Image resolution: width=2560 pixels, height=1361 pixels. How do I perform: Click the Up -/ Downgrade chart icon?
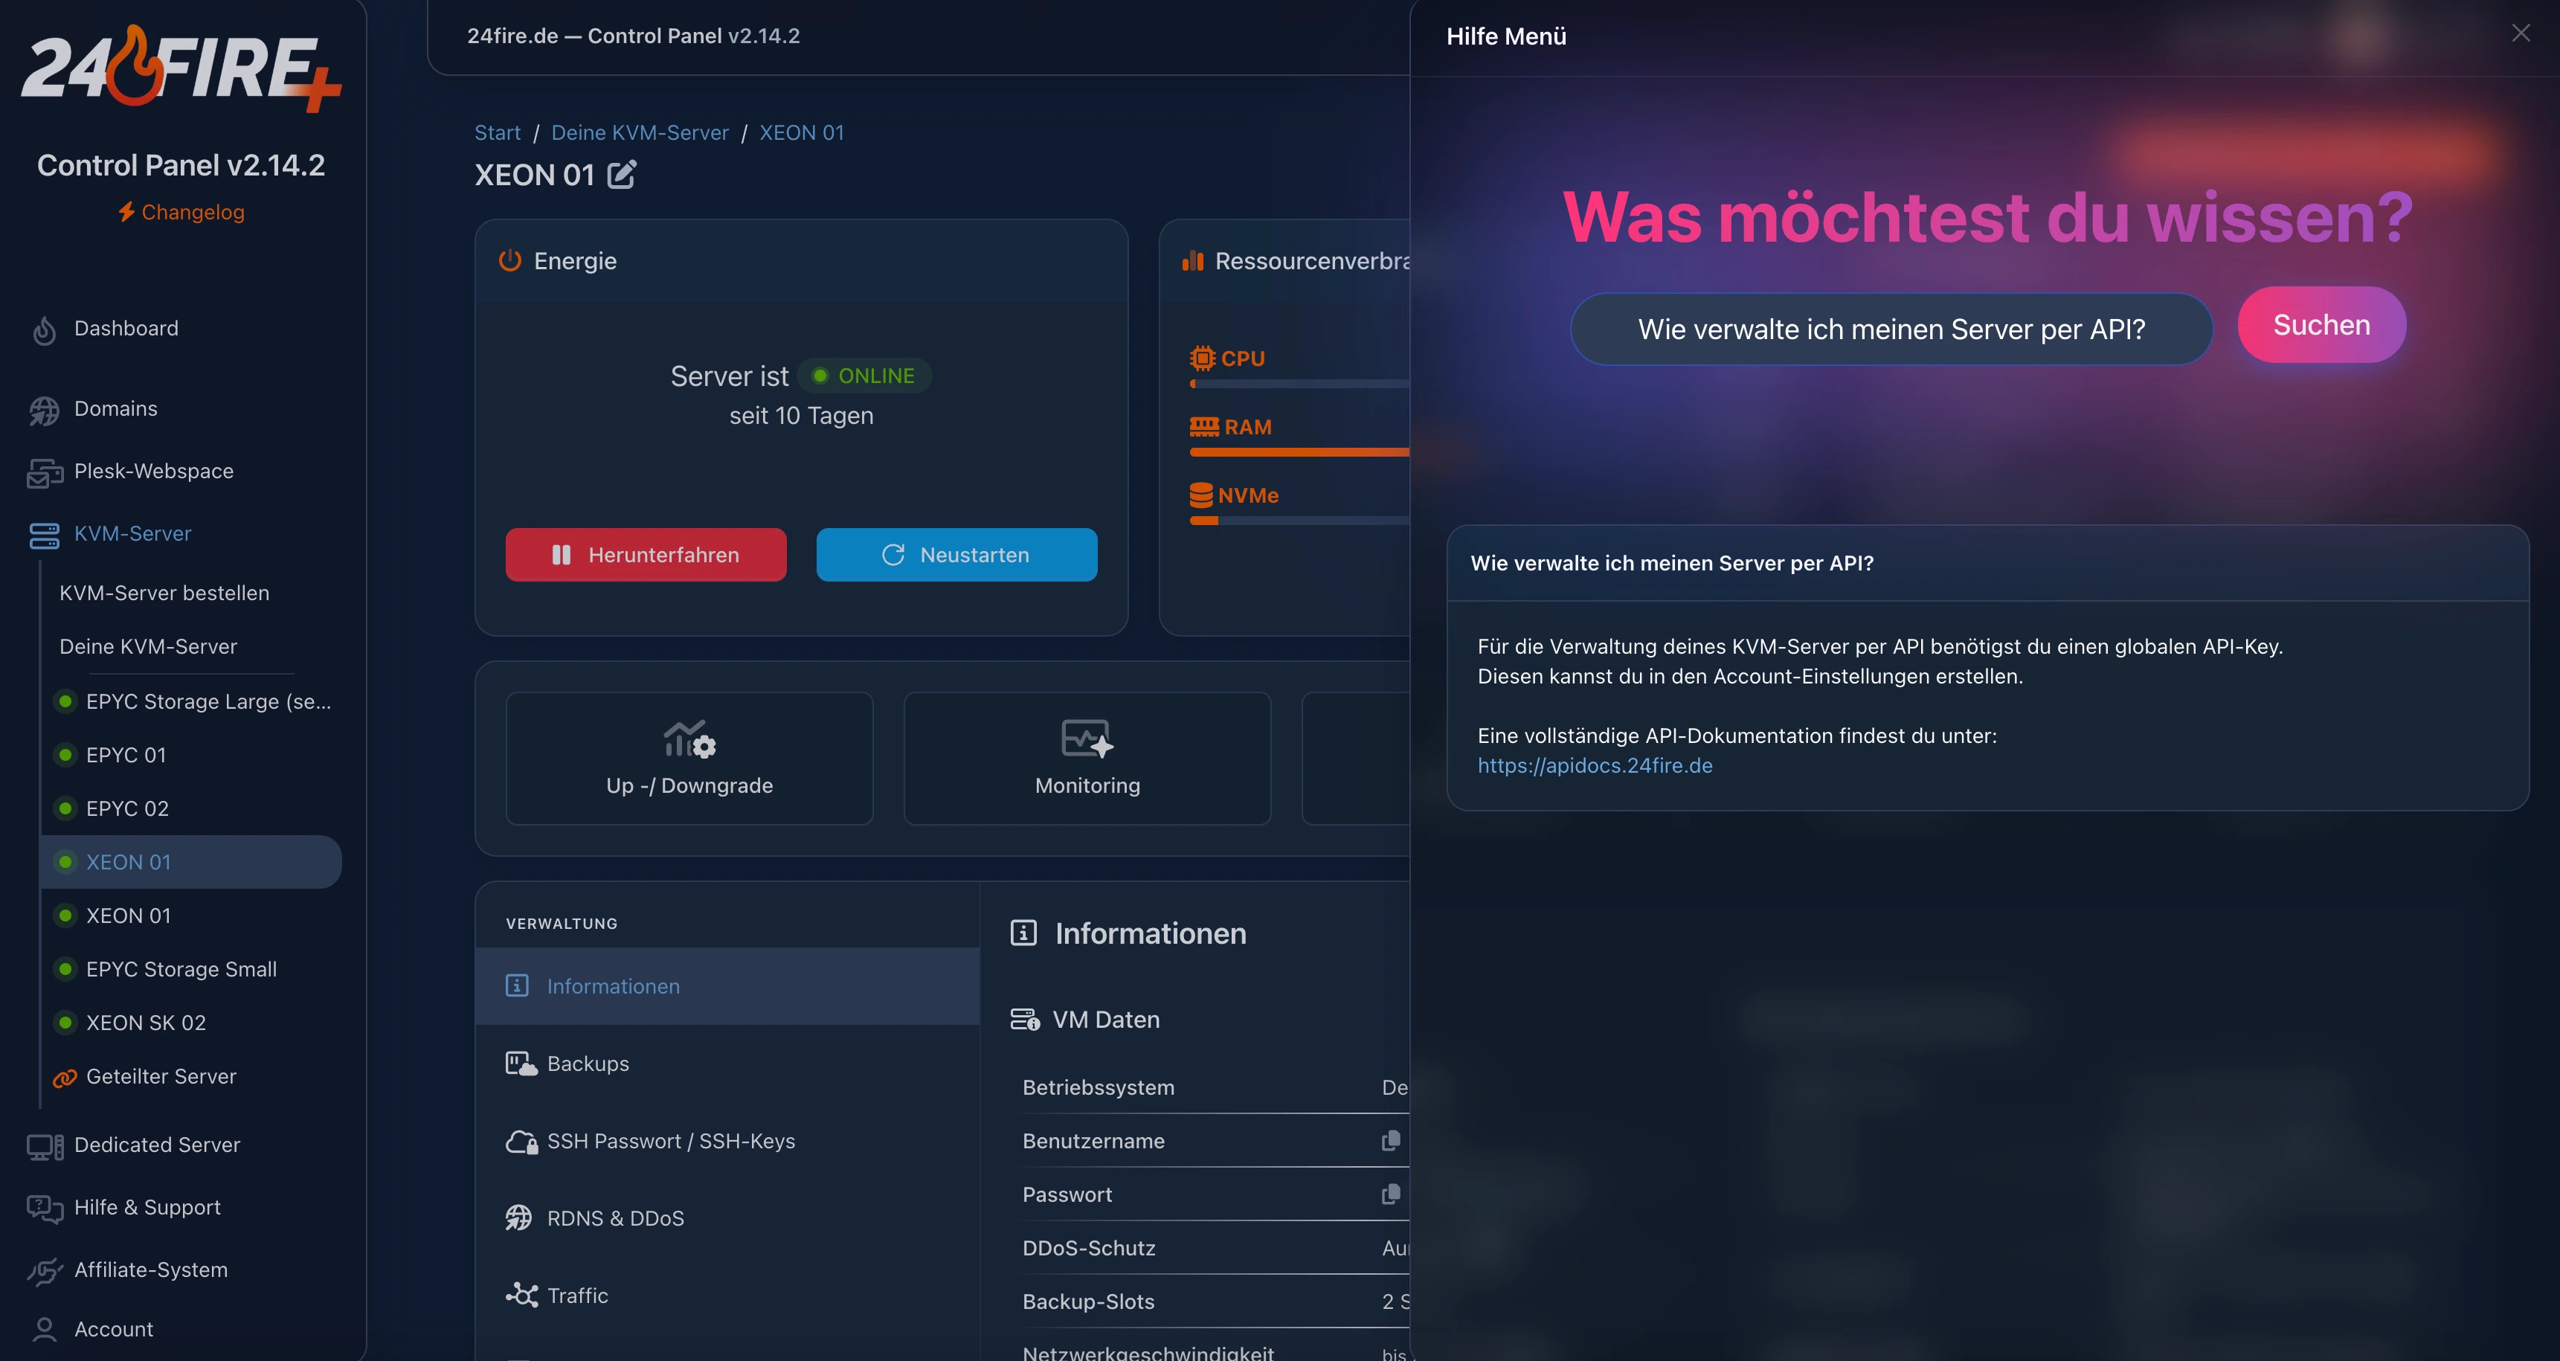pyautogui.click(x=689, y=738)
